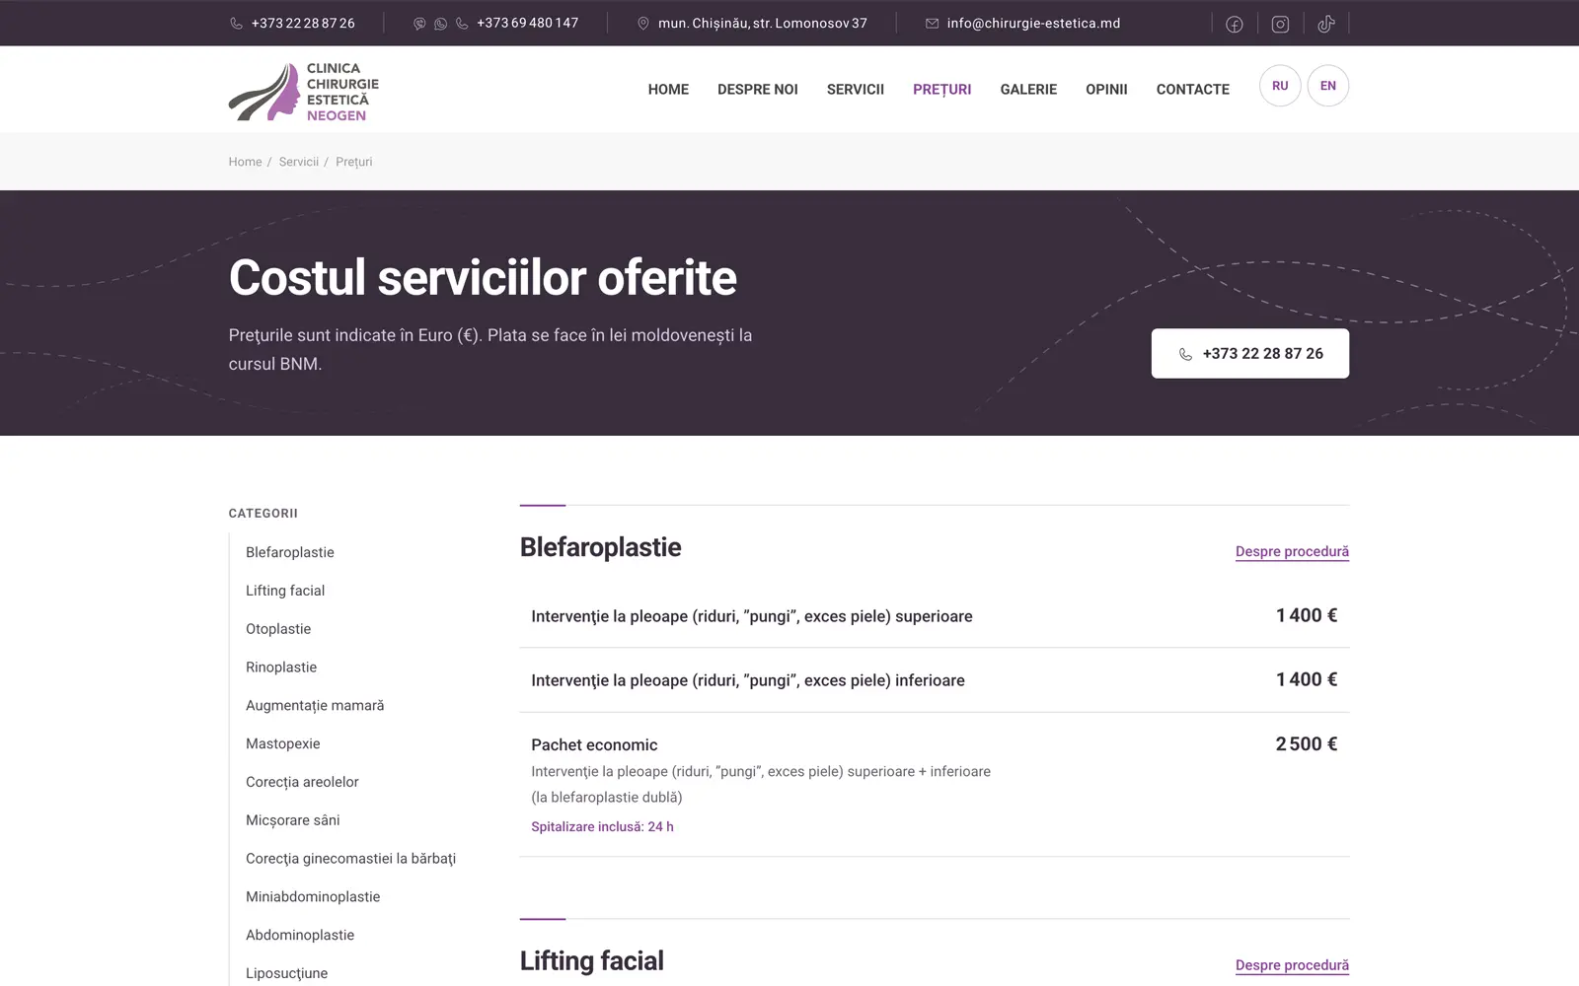Select Augmentație mamară category

(315, 706)
